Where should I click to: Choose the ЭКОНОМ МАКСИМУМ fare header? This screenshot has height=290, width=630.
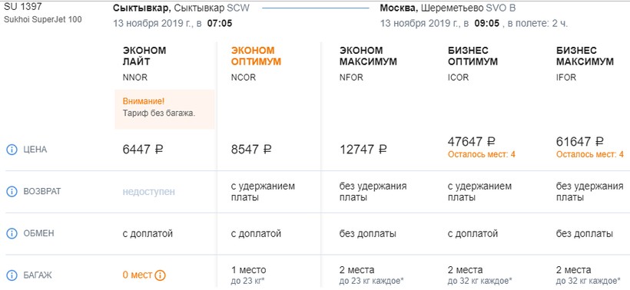tap(368, 56)
